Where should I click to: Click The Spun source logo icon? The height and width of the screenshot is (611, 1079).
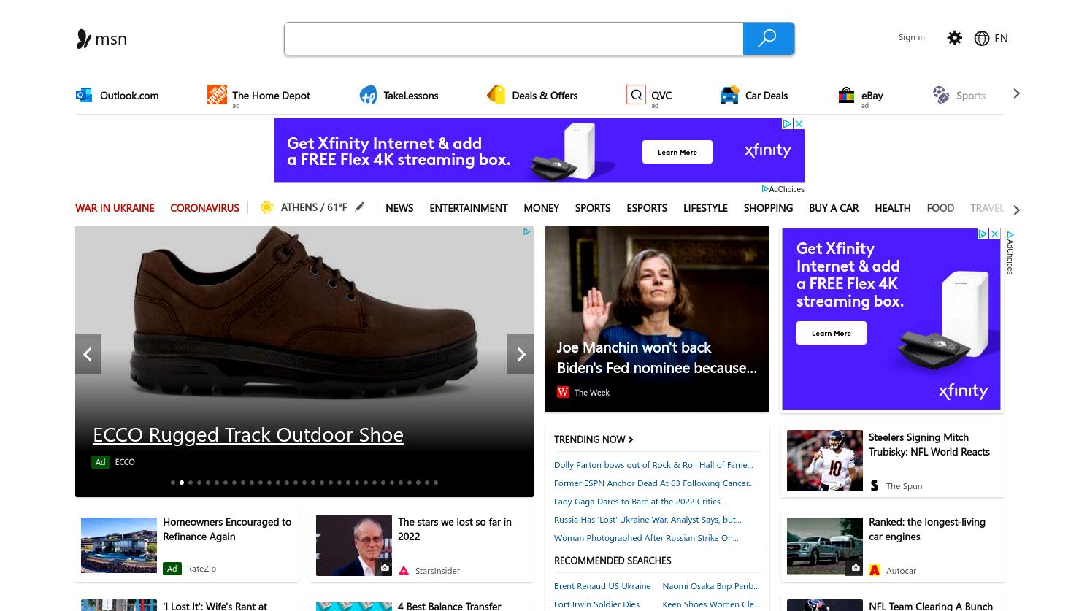point(875,485)
